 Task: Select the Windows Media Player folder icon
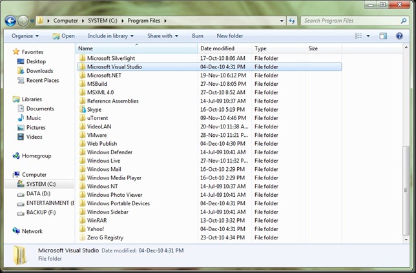pos(83,177)
